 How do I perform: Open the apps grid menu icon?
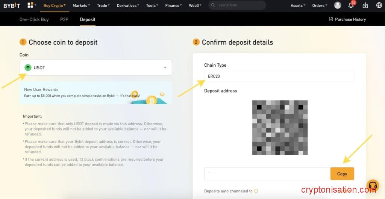(x=30, y=5)
